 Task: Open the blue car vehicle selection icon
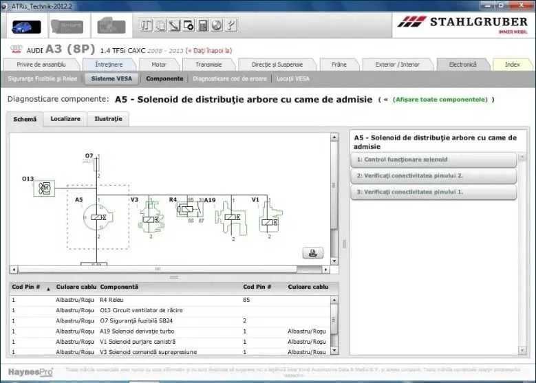(26, 26)
